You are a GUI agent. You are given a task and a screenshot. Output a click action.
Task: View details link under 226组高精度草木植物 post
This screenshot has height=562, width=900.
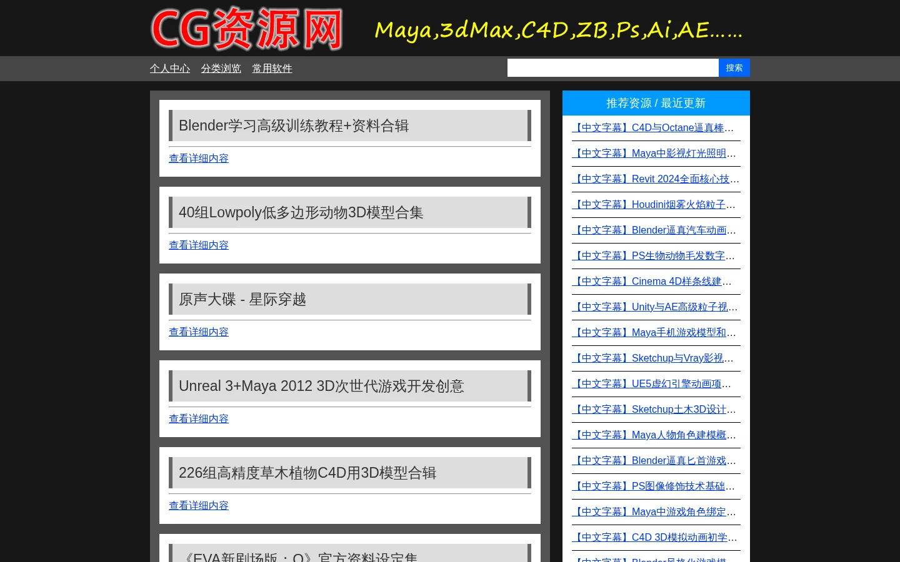tap(199, 506)
